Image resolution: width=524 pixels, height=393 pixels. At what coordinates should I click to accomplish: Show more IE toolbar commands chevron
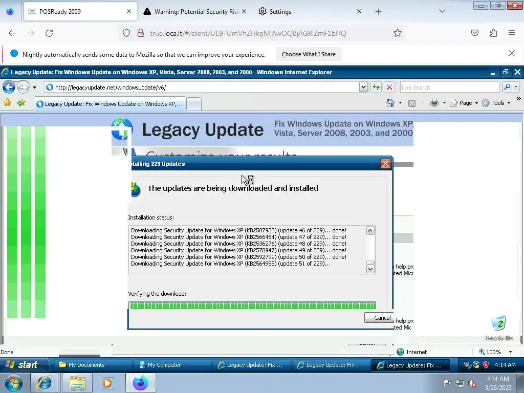(518, 99)
